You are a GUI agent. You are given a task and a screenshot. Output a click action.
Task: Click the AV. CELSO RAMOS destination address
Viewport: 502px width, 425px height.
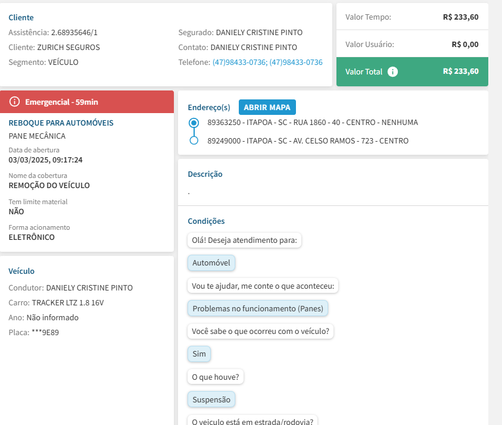click(x=307, y=141)
